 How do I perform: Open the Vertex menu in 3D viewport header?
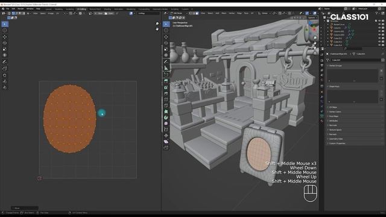232,13
